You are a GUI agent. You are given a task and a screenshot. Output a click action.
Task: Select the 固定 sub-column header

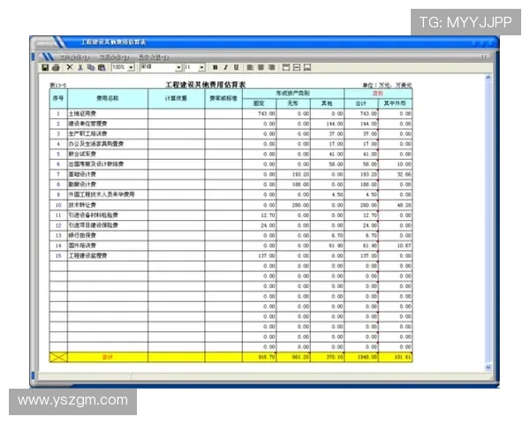[259, 103]
